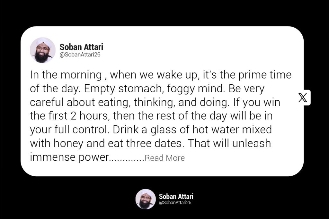Click the @SobanAttari26 handle in the card header
329x219 pixels.
(x=80, y=55)
